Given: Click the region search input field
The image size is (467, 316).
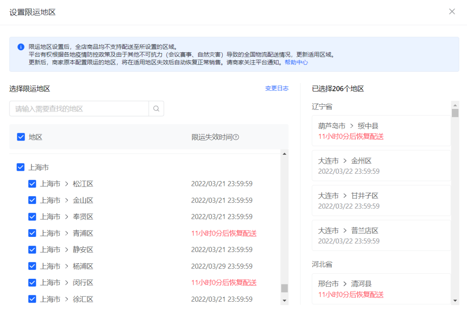Looking at the screenshot, I should tap(79, 109).
